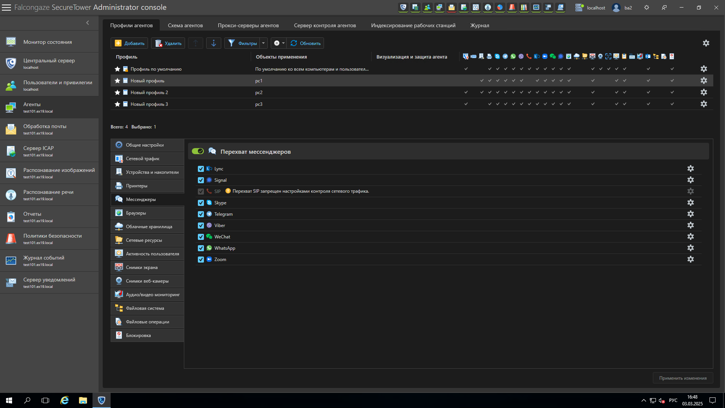
Task: Open settings gear for Профиль по умолчанию
Action: (704, 69)
